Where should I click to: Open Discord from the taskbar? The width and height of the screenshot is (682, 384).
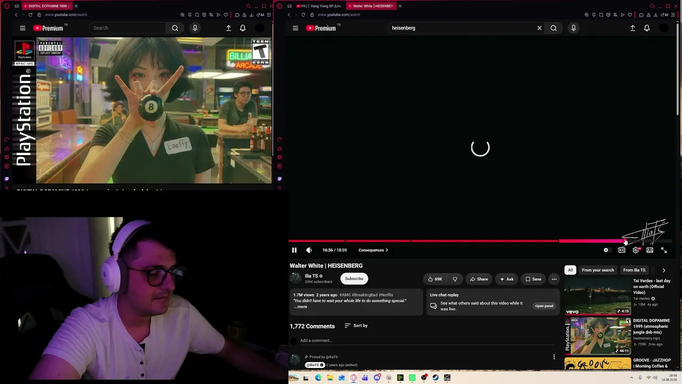(x=377, y=378)
